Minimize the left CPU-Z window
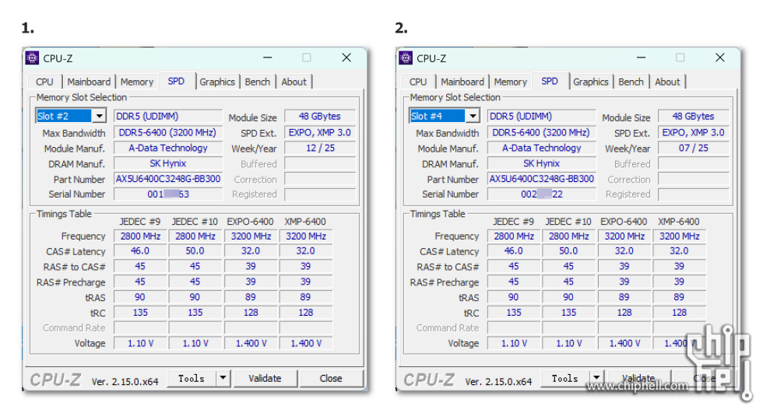 [x=268, y=58]
